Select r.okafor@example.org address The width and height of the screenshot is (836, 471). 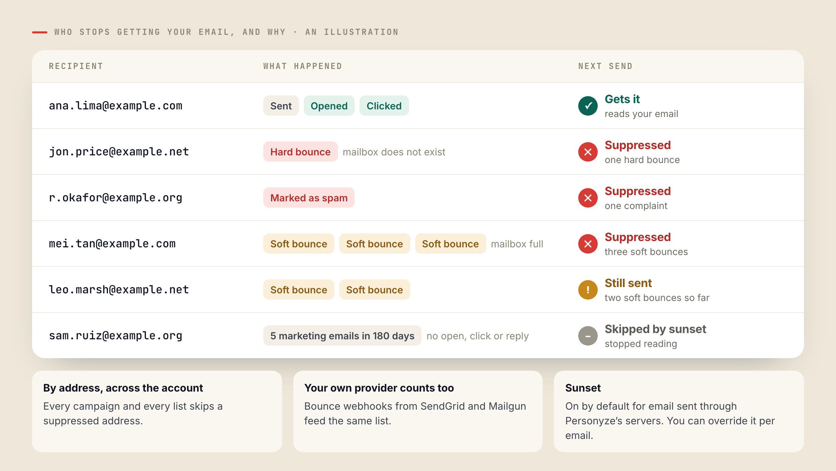116,198
